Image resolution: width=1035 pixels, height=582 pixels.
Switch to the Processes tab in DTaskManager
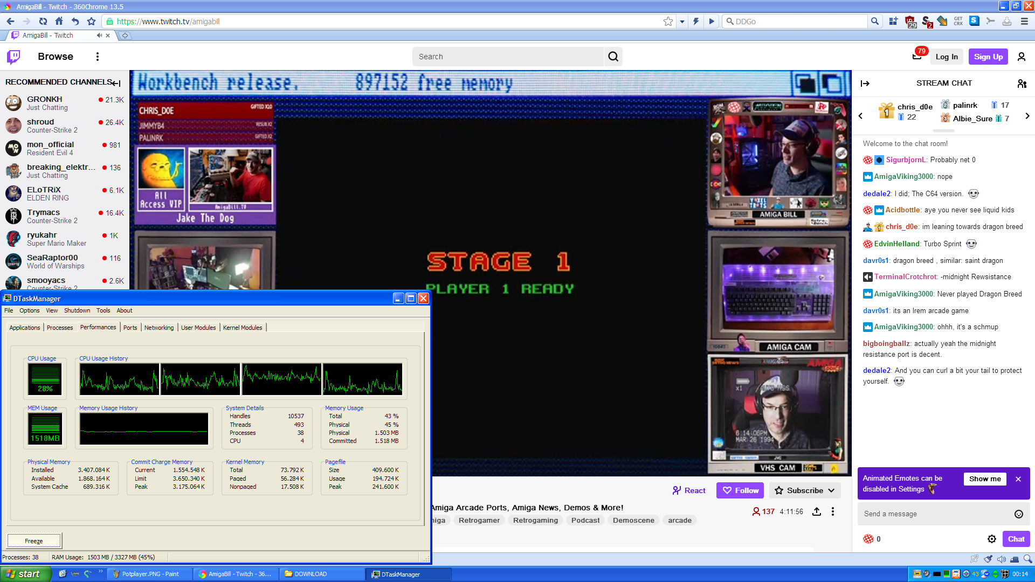(59, 327)
